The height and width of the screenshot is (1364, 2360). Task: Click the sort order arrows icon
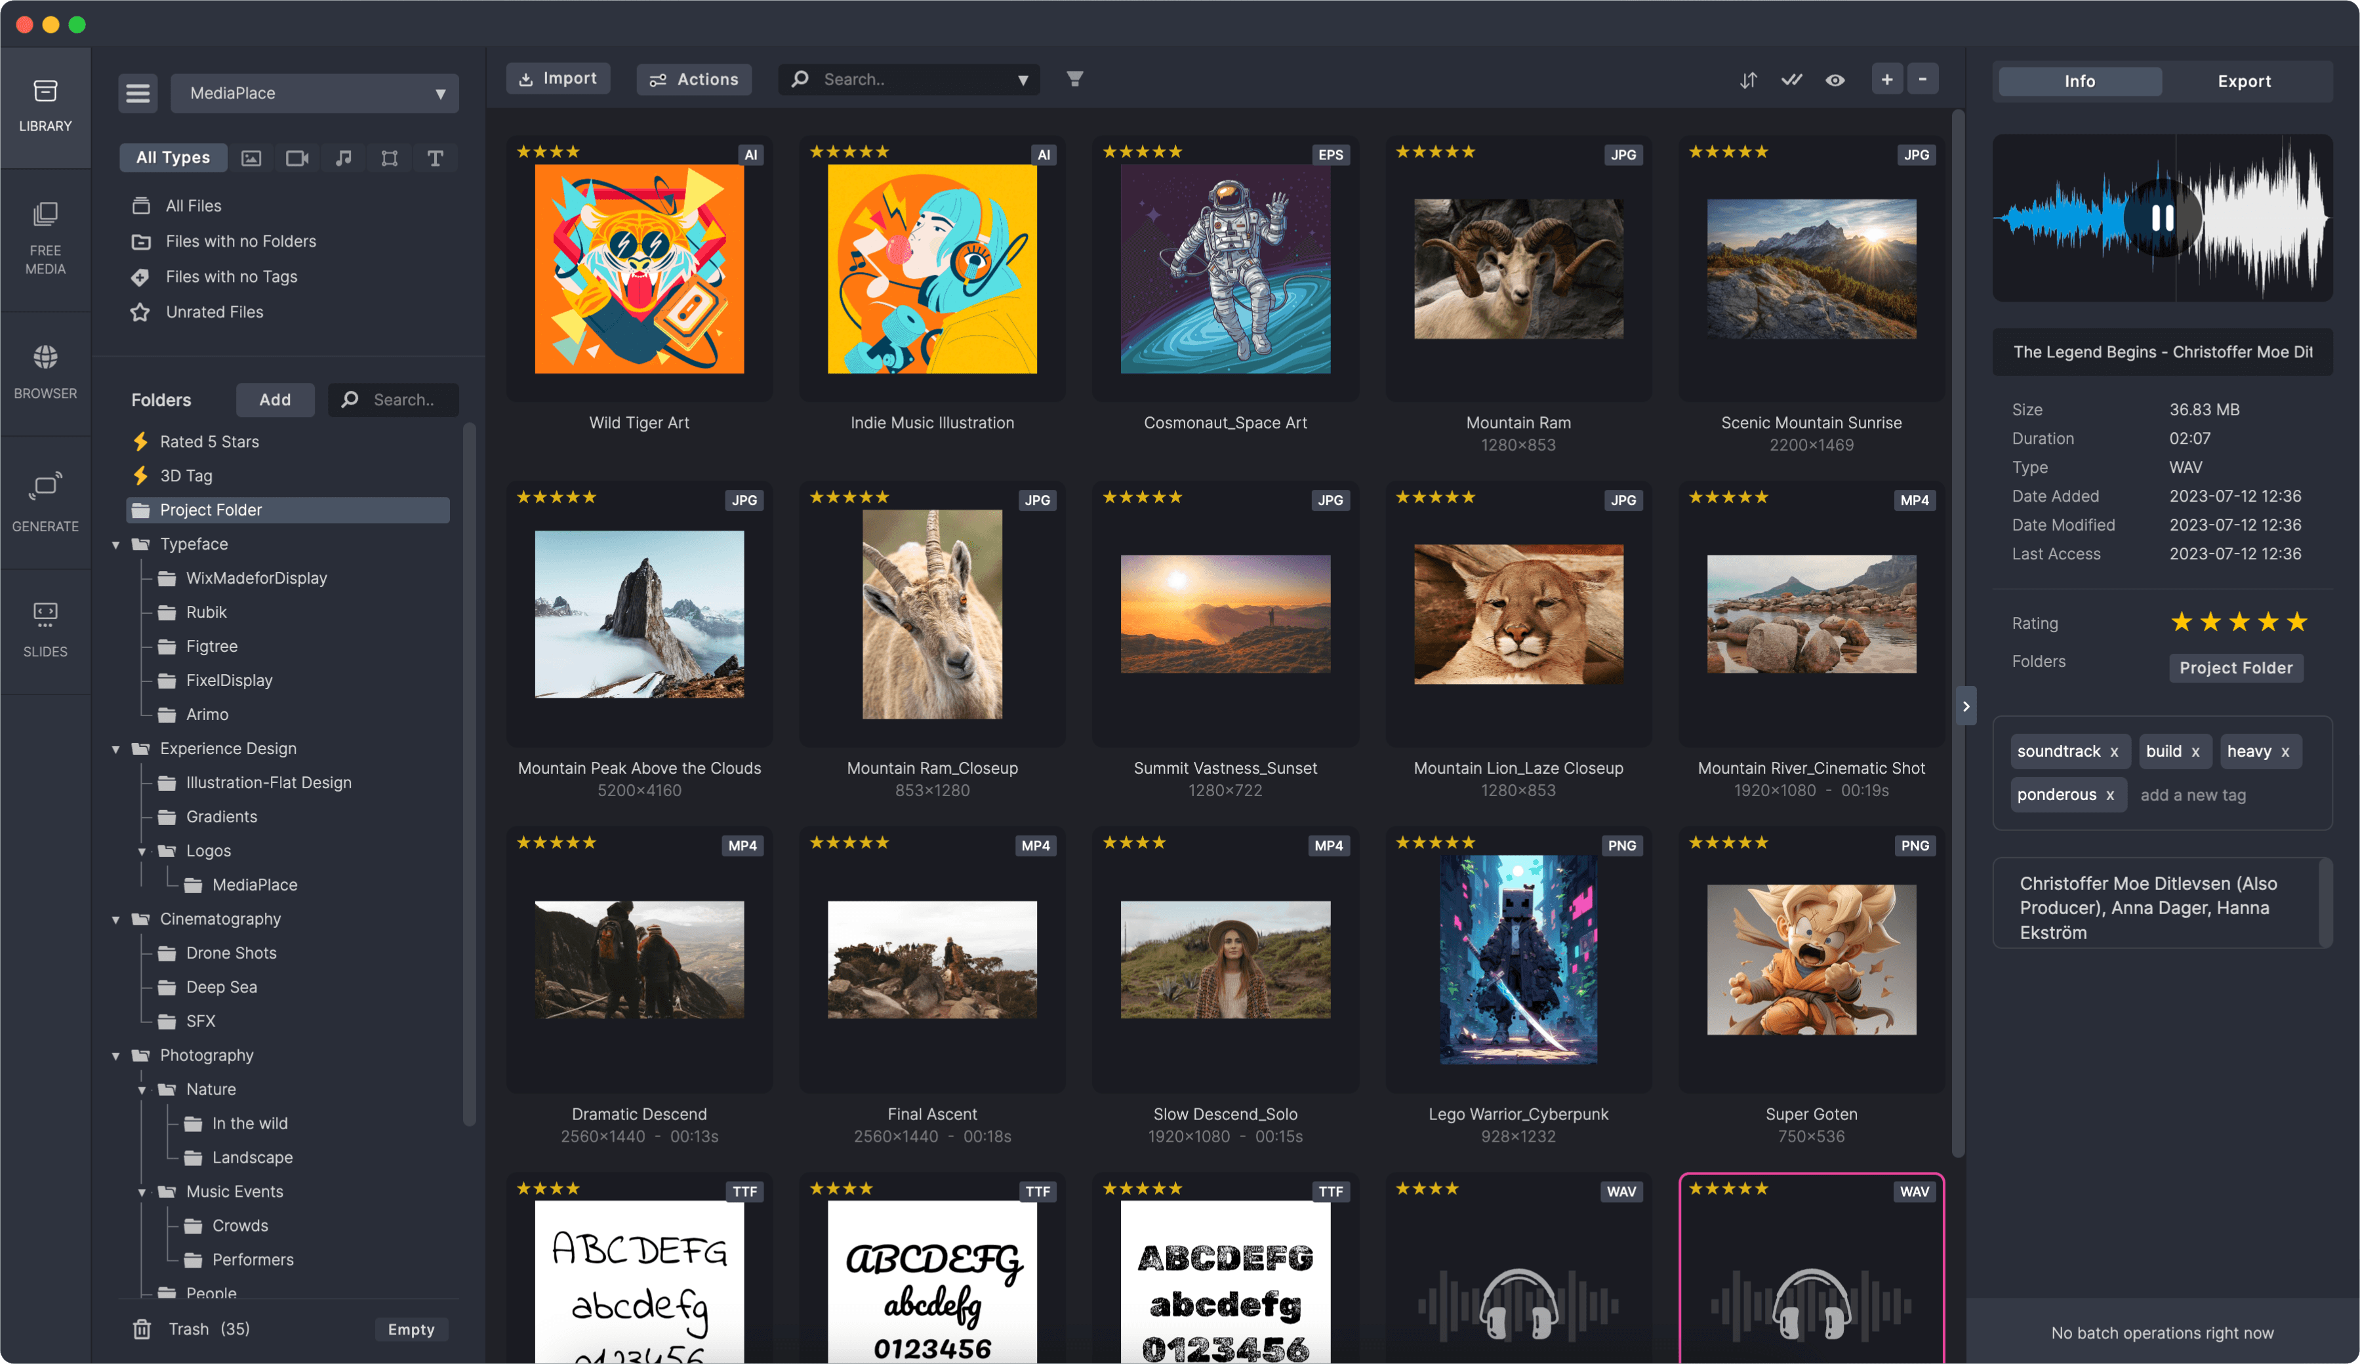click(x=1747, y=81)
